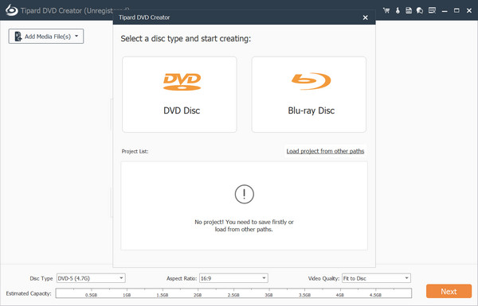This screenshot has height=306, width=478.
Task: Open the Disc Type dropdown
Action: click(x=91, y=278)
